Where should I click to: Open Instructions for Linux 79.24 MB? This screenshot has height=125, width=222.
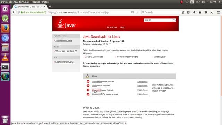[x=143, y=86]
